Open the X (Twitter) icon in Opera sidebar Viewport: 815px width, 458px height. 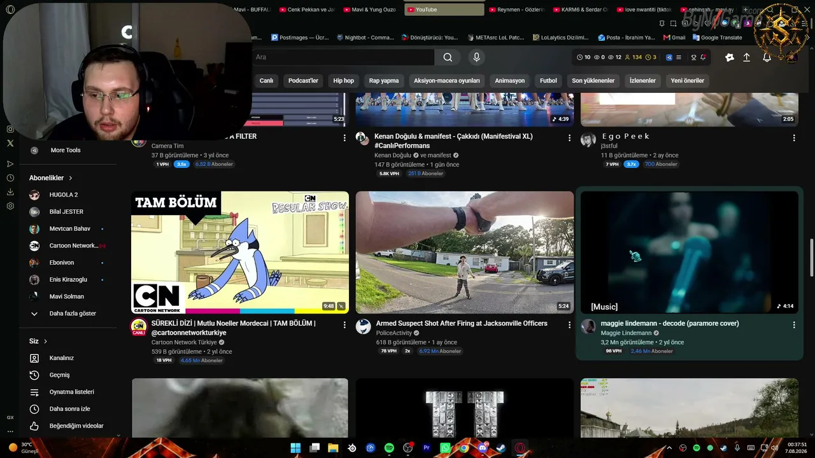10,143
